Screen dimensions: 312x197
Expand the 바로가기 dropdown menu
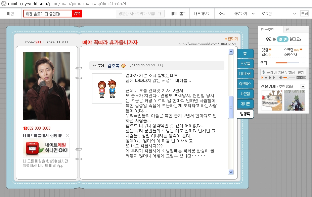coord(242,14)
